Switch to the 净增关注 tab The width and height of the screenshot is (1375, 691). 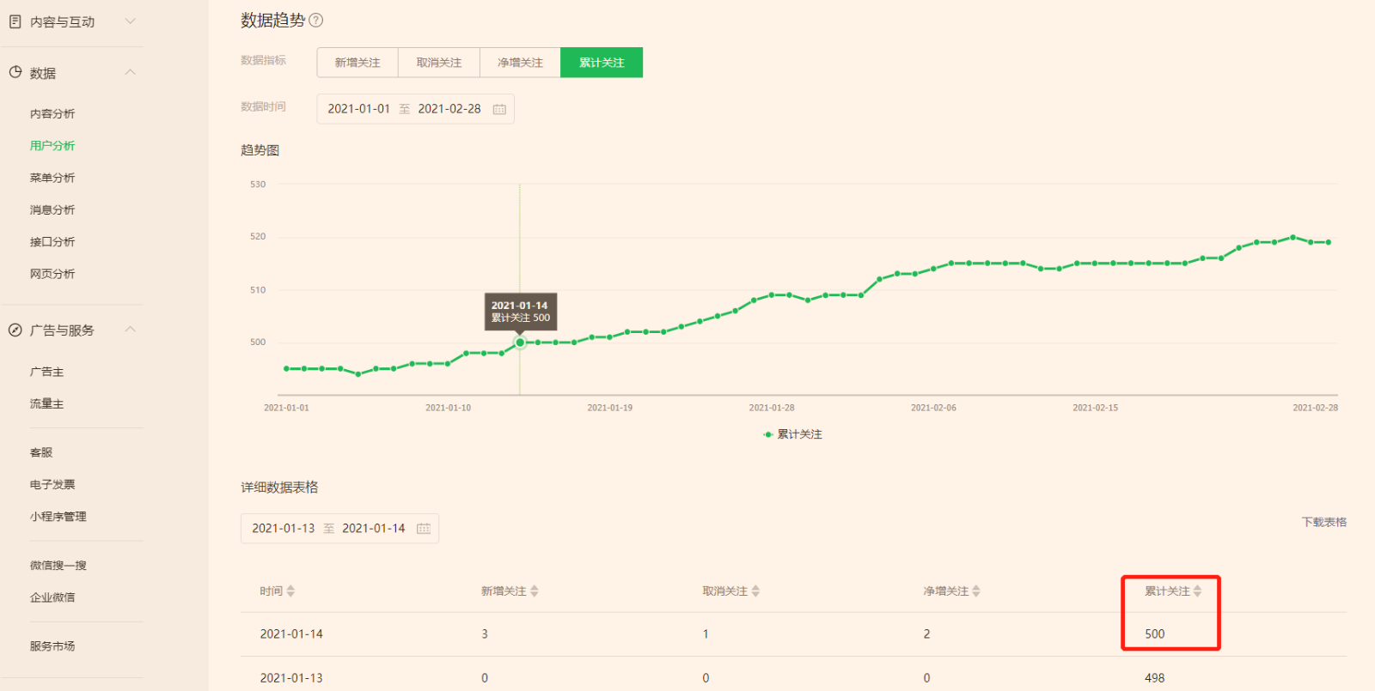(x=520, y=63)
